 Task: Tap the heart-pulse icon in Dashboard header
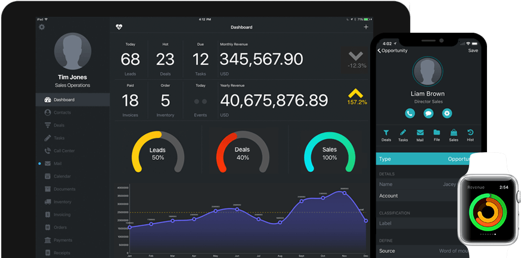pos(119,27)
